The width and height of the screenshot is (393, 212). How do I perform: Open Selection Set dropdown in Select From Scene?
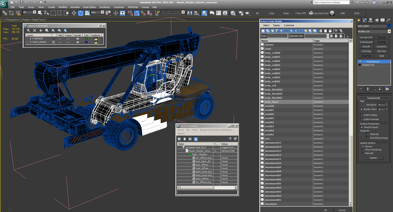click(327, 36)
